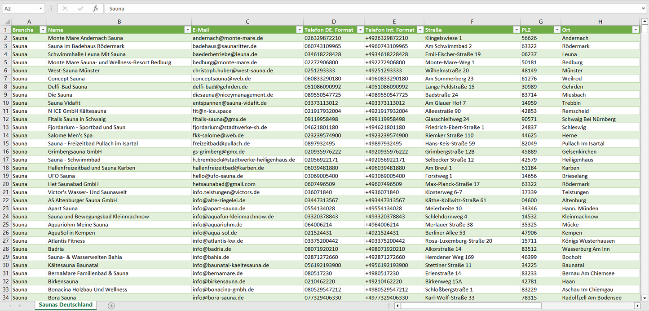649x311 pixels.
Task: Click the horizontal scrollbar left arrow
Action: coord(397,306)
